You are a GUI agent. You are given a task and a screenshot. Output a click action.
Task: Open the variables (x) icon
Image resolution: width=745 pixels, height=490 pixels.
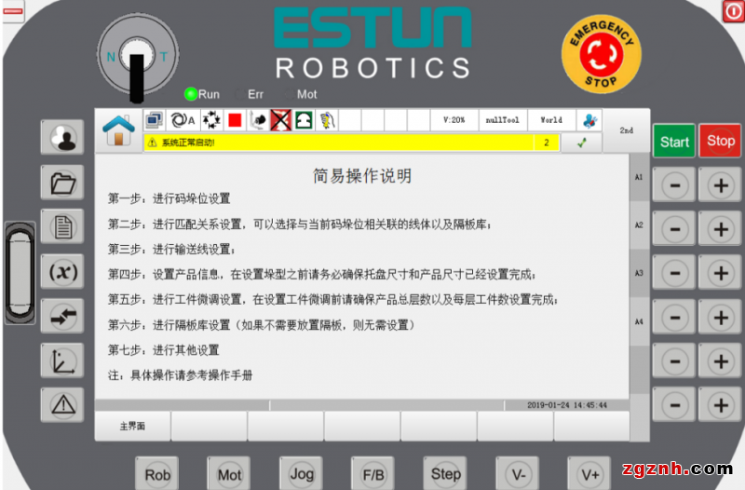coord(62,271)
